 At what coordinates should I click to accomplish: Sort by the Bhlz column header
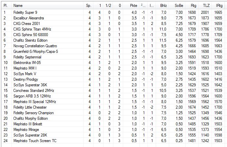coord(163,6)
